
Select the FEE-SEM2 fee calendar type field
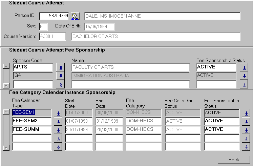click(31, 121)
